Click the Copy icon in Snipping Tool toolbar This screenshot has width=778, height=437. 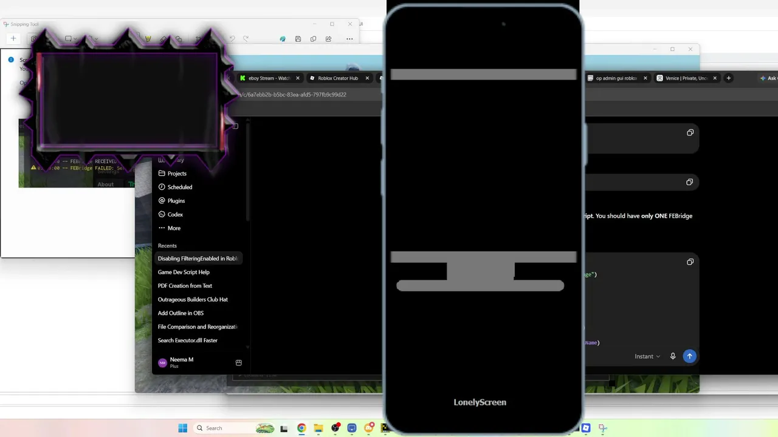pyautogui.click(x=313, y=39)
